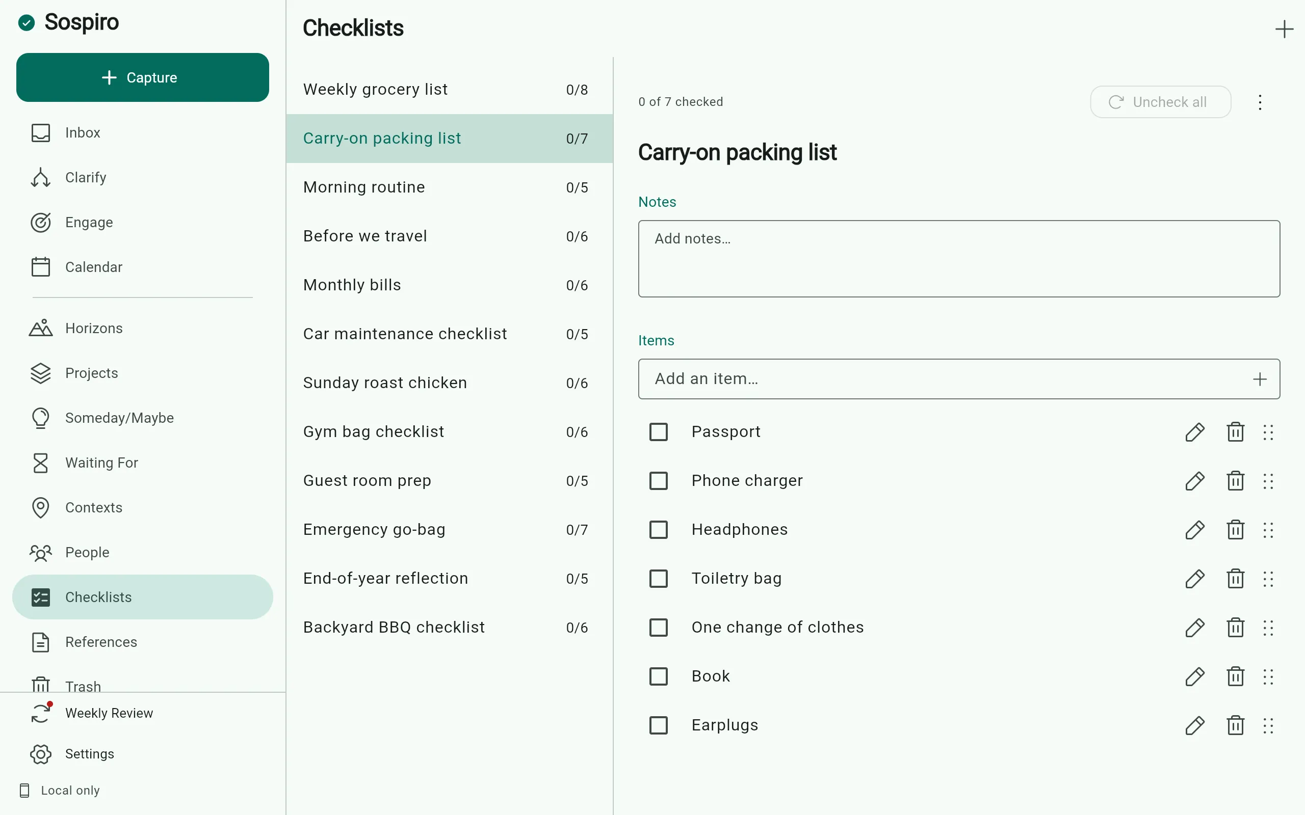Check the Passport checkbox
1305x815 pixels.
pos(659,432)
